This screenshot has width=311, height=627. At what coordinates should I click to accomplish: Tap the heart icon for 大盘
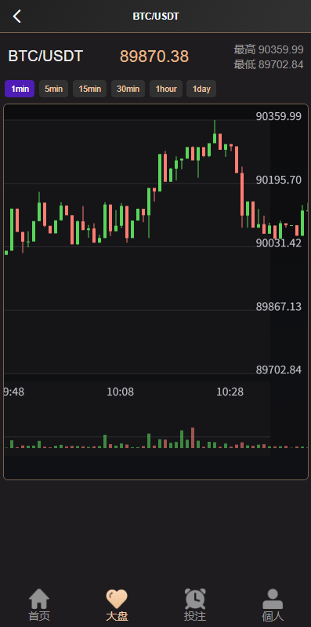tap(117, 599)
